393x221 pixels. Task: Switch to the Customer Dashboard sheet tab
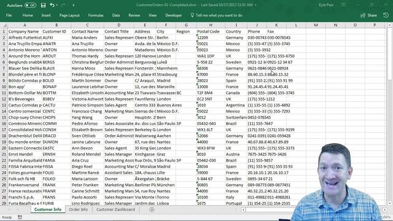coord(115,209)
